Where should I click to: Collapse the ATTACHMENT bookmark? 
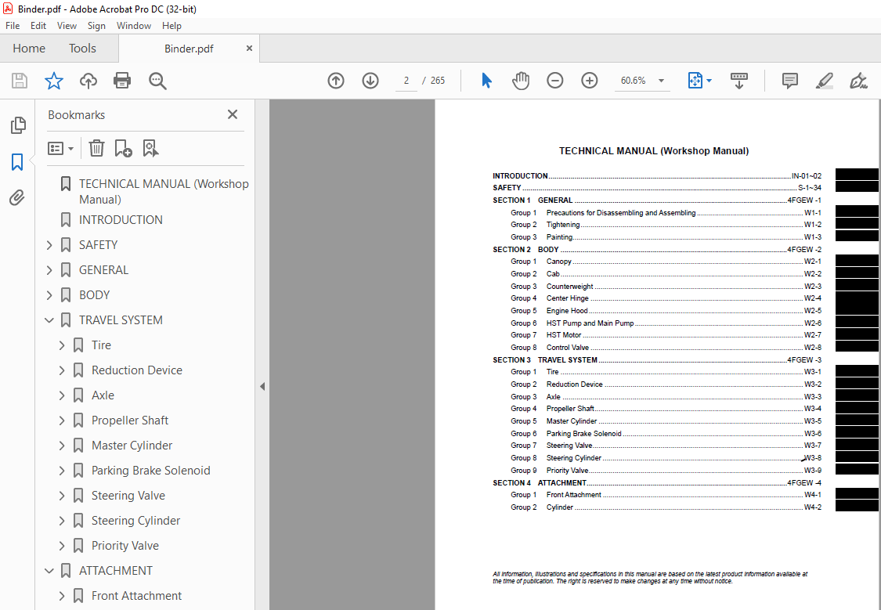pos(49,571)
